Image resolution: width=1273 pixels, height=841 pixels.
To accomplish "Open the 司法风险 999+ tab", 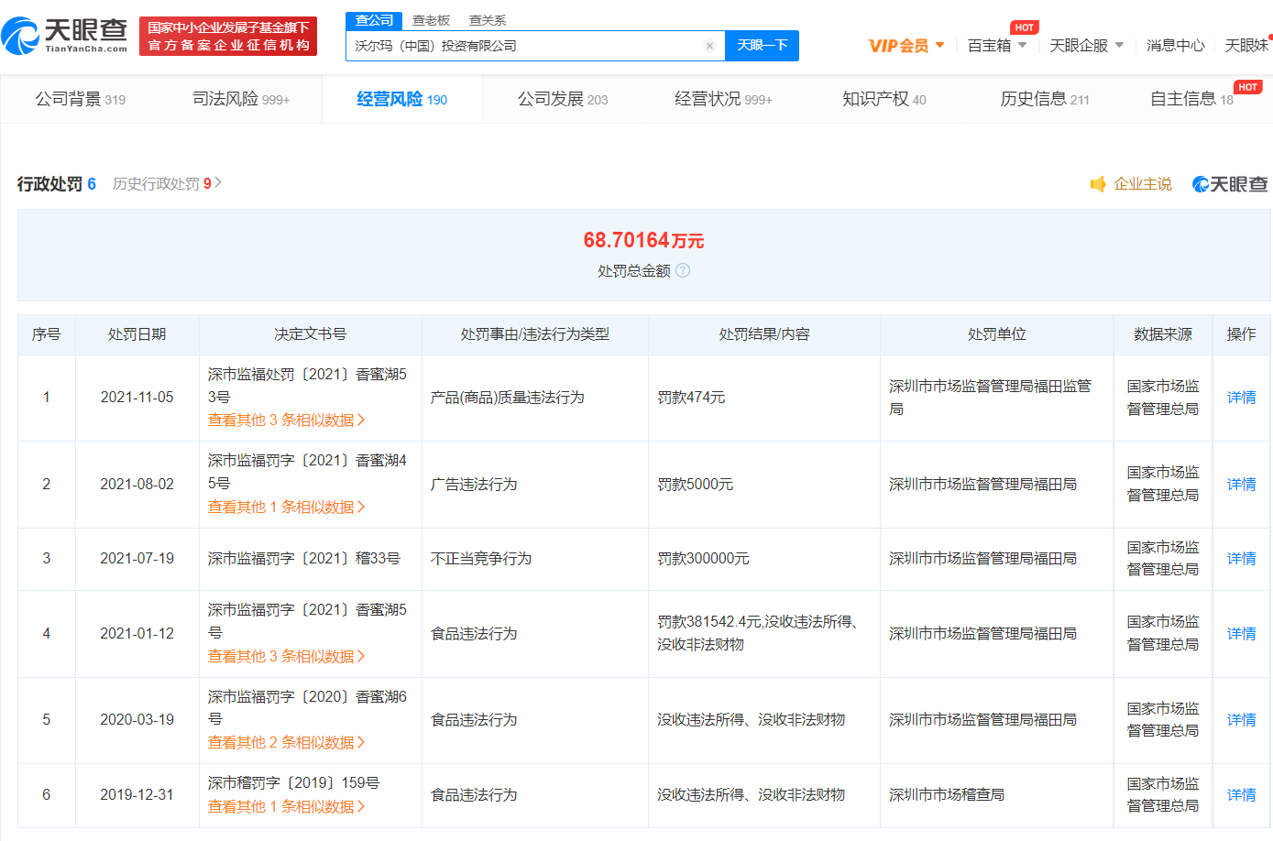I will [241, 99].
